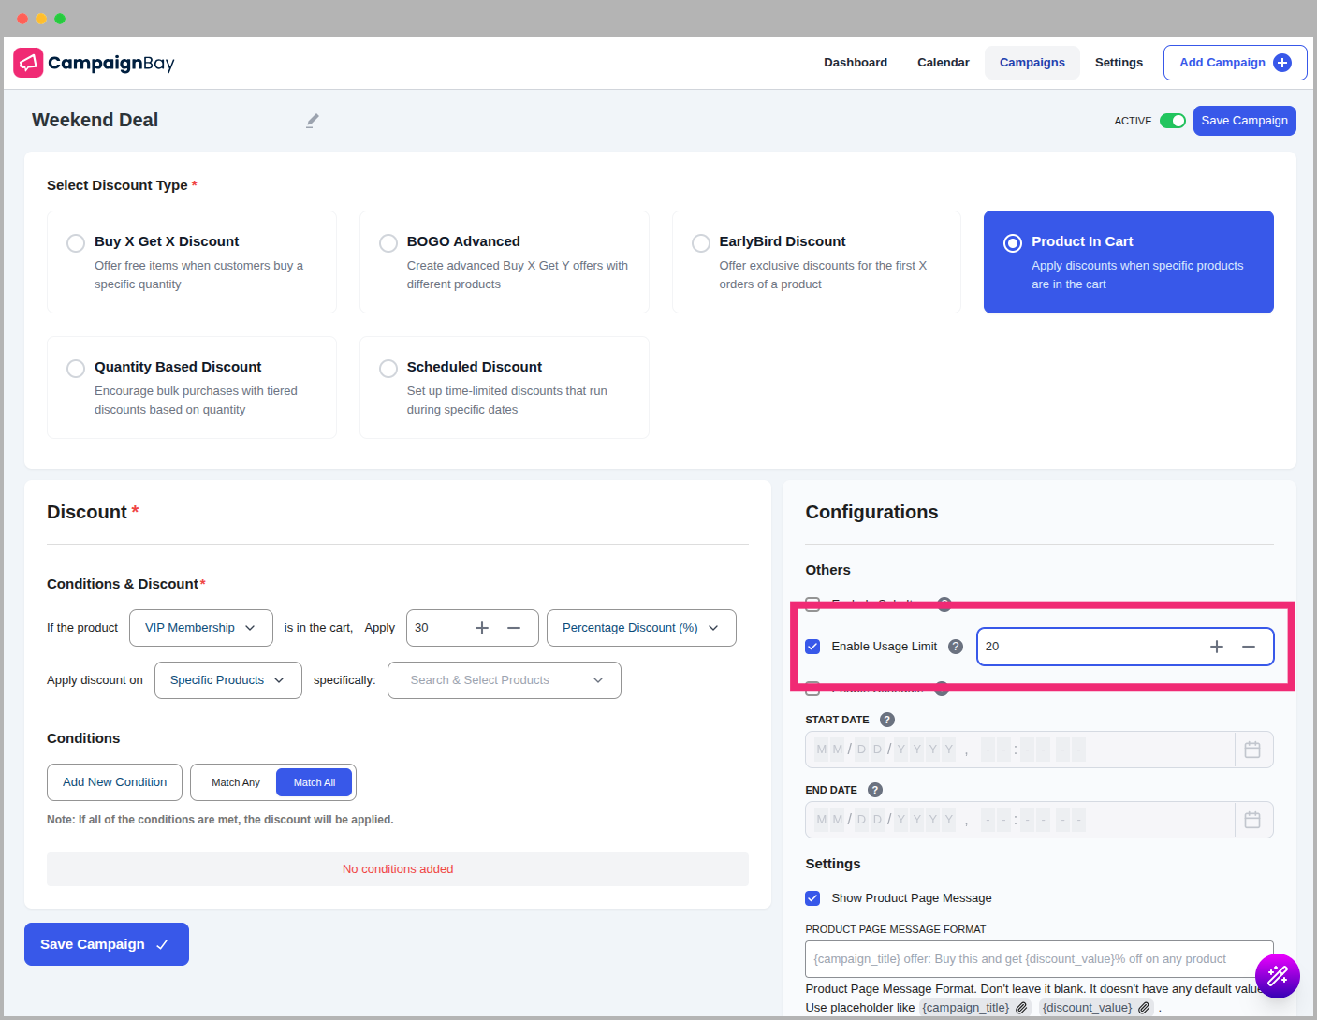
Task: Open the Start Date calendar picker
Action: point(1252,750)
